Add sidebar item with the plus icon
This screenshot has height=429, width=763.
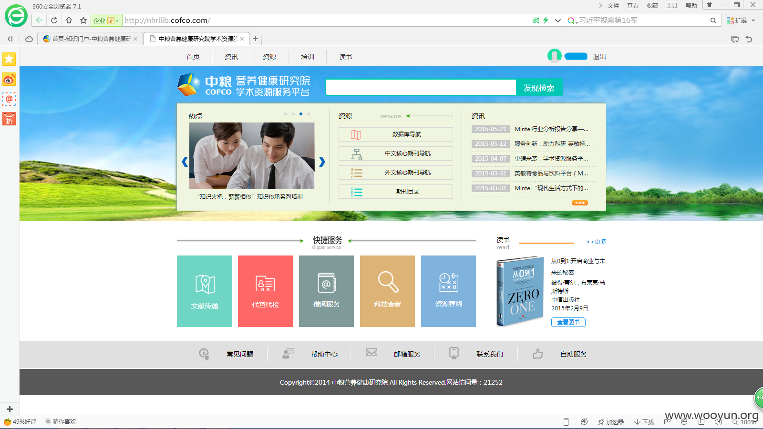pyautogui.click(x=10, y=409)
